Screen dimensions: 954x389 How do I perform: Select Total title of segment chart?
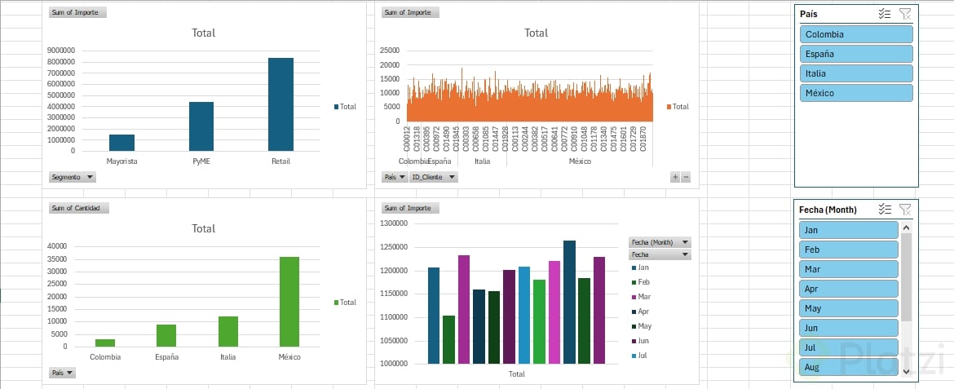[x=203, y=33]
